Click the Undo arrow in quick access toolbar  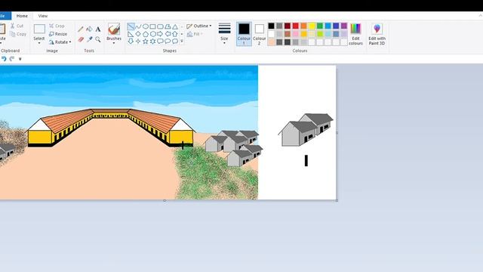tap(4, 59)
